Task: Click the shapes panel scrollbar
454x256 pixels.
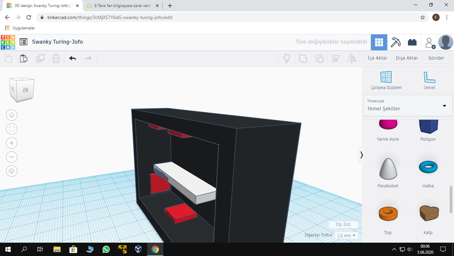Action: click(451, 199)
